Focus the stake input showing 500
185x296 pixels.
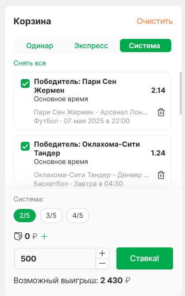pyautogui.click(x=55, y=258)
